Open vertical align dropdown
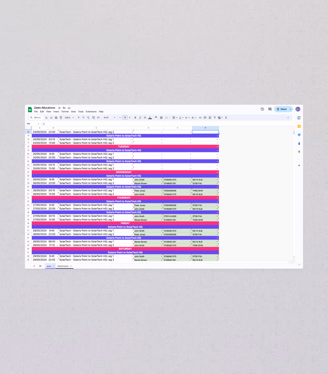 tap(181, 117)
